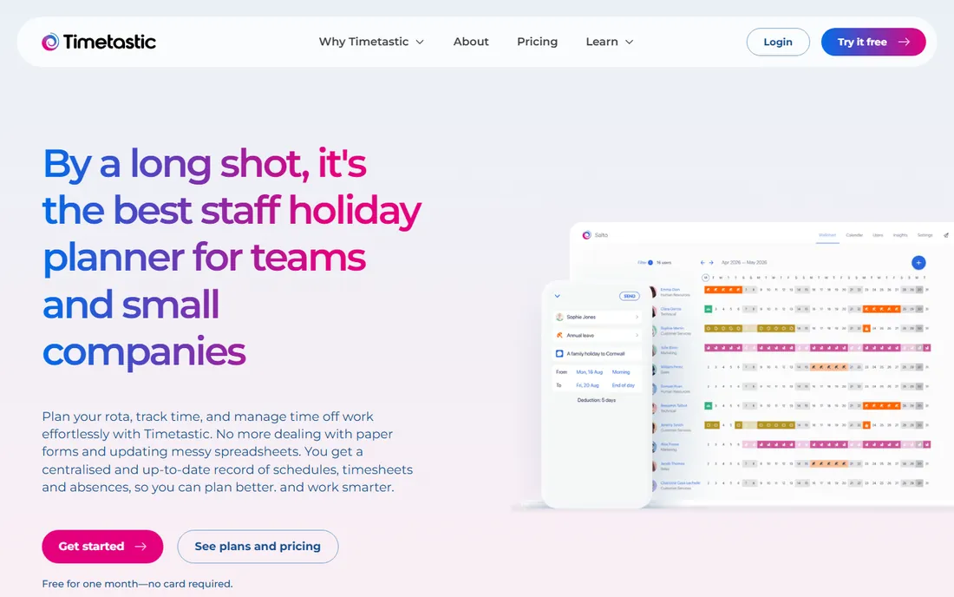Select the 'Fri, 20 Aug' to date
Viewport: 954px width, 597px height.
coord(587,385)
